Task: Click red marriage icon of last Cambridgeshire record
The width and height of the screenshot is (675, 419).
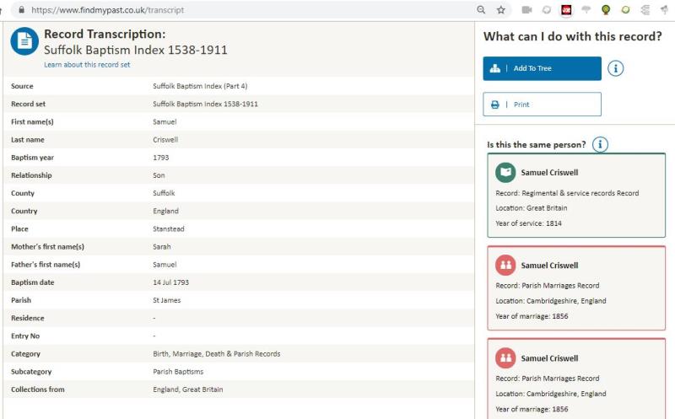Action: point(505,358)
